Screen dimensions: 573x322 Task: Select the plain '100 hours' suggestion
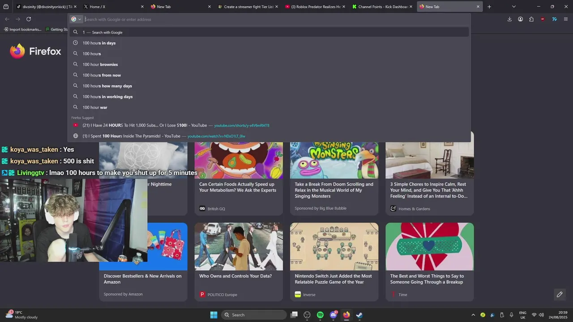click(x=269, y=54)
